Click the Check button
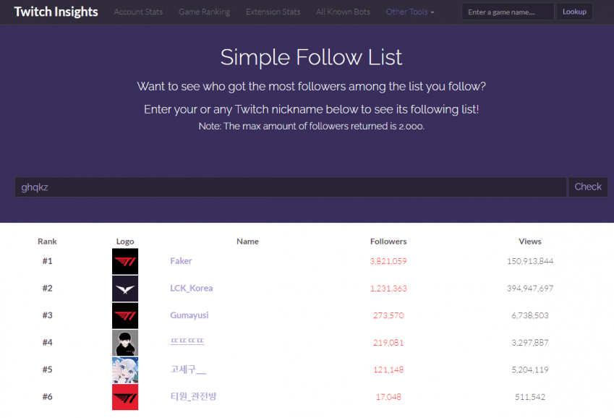614x418 pixels. coord(588,187)
